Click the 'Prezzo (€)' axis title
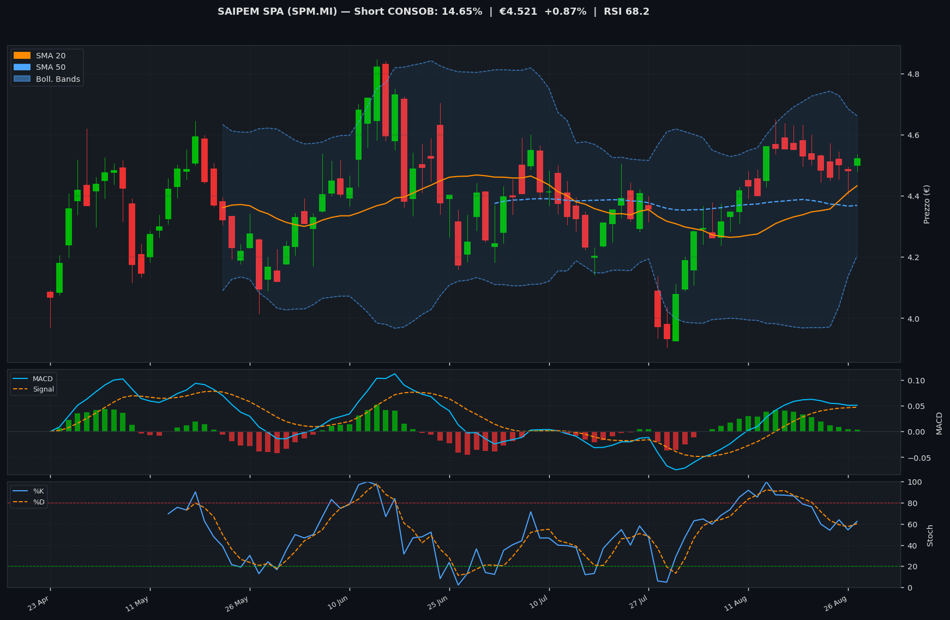Viewport: 950px width, 620px height. 927,204
